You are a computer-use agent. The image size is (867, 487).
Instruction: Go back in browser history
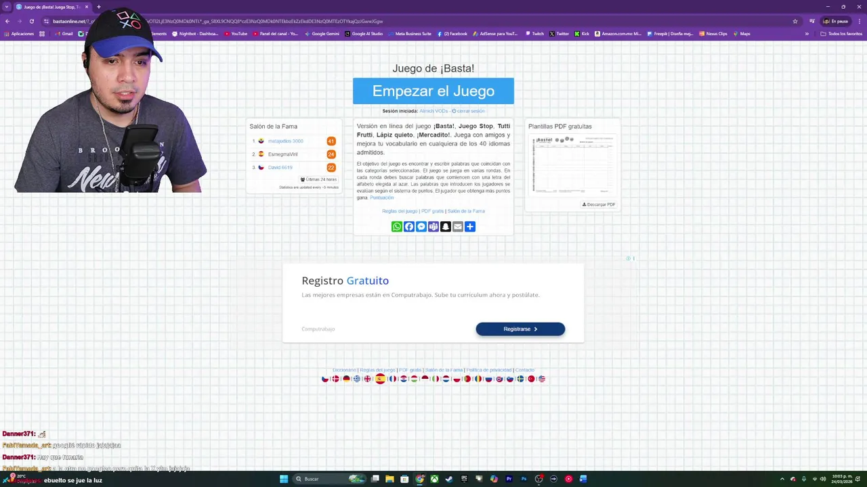tap(7, 21)
